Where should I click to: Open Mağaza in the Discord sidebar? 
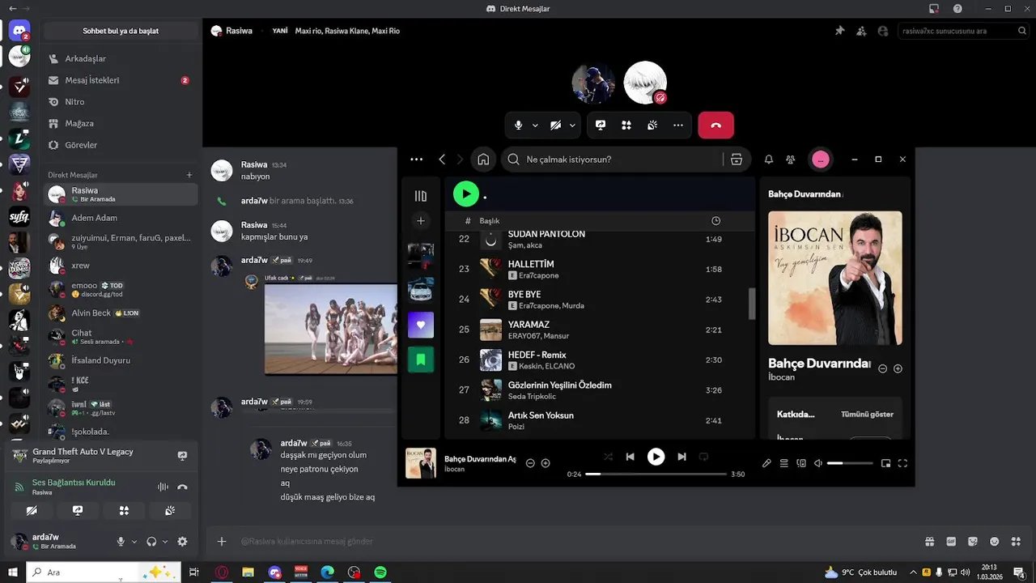coord(121,123)
